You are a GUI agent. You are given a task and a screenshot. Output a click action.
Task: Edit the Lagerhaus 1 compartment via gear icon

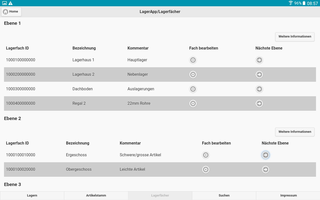pos(193,60)
